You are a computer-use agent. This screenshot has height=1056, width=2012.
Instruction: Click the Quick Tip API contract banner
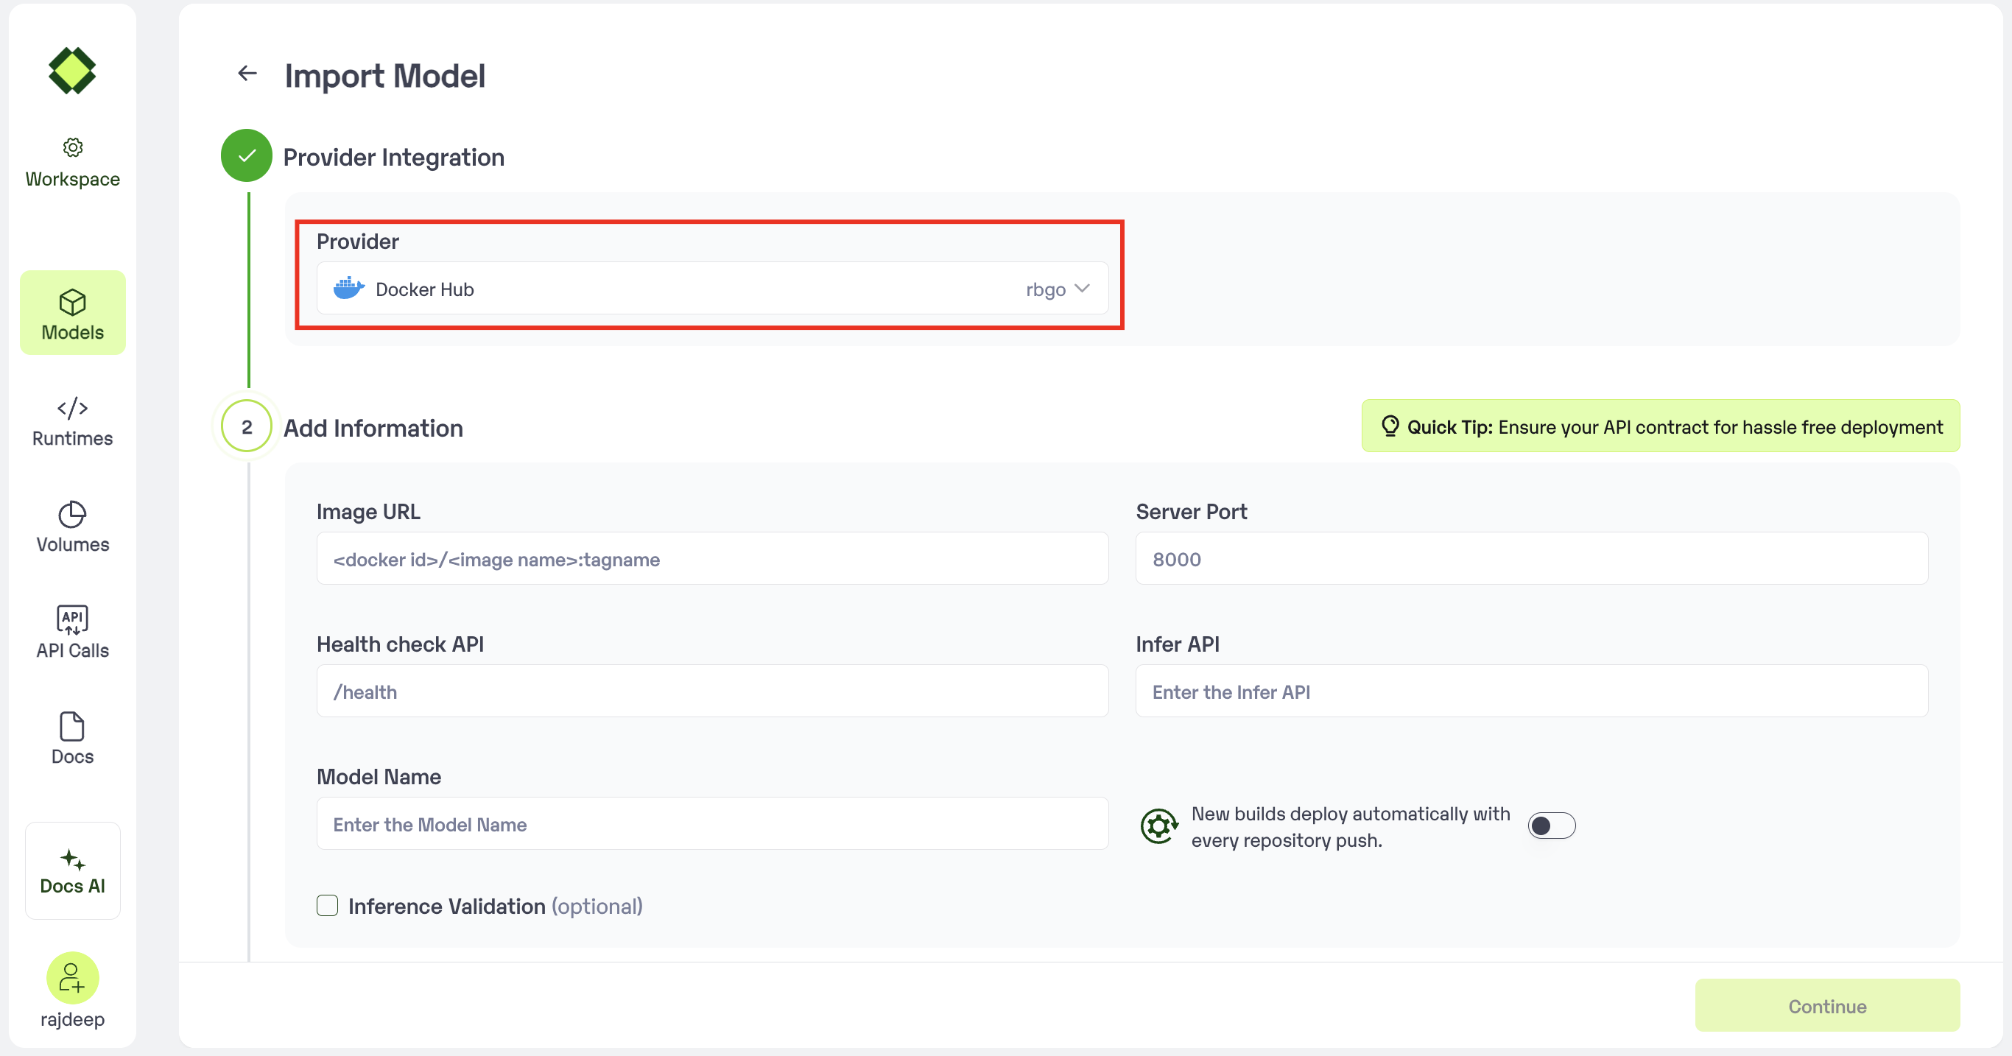1661,426
